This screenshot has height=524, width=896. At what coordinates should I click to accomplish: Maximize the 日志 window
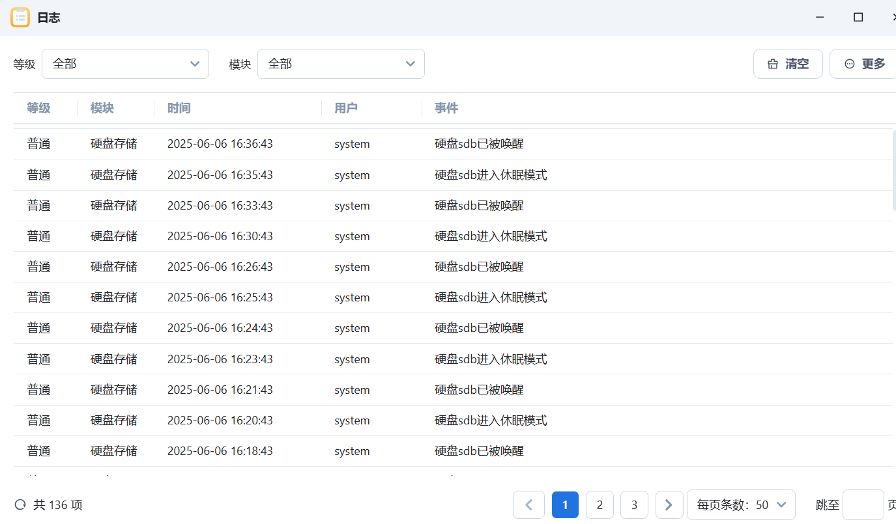[x=858, y=18]
